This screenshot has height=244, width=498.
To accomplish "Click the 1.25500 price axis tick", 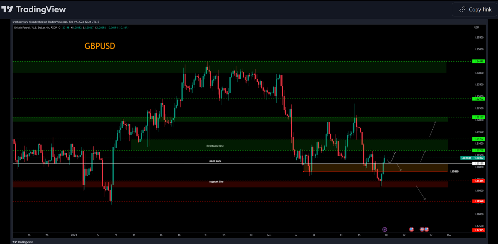I will (x=479, y=38).
